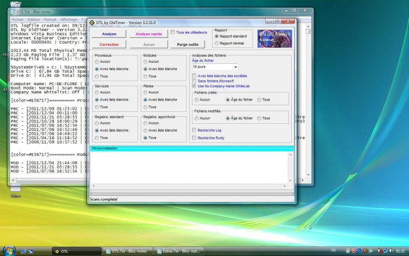
Task: Switch to Extras.Txt Bloc-notes taskbar button
Action: [179, 251]
